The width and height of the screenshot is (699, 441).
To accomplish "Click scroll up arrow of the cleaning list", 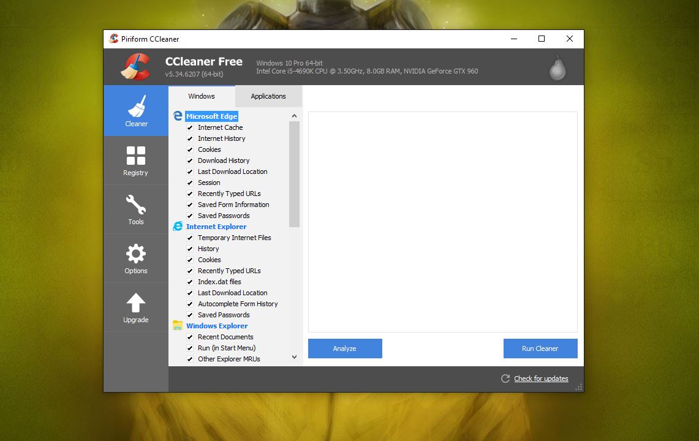I will 294,116.
